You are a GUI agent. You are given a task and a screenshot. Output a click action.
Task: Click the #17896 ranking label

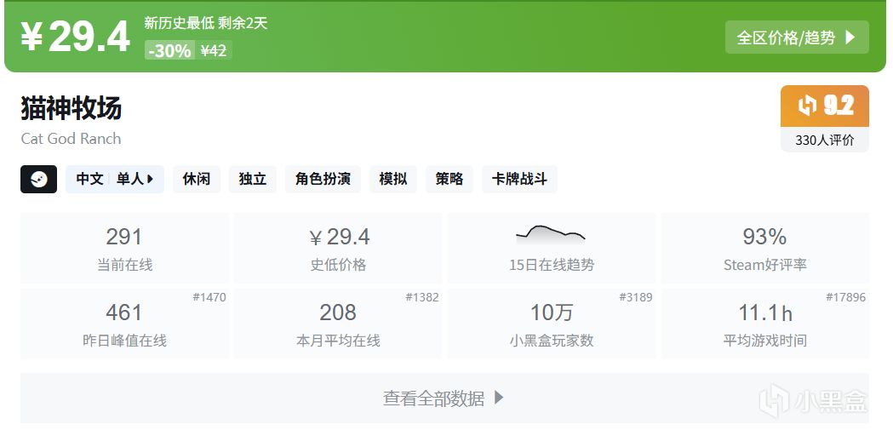[845, 297]
